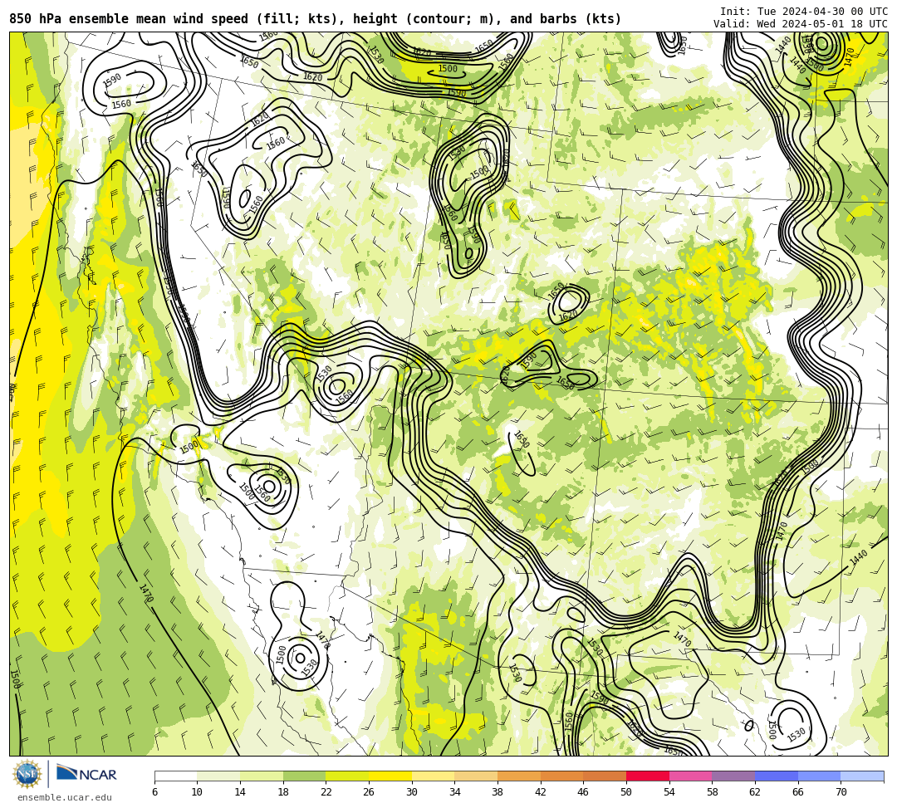Pick the bright yellow 26–30 kts swatch

pyautogui.click(x=390, y=776)
